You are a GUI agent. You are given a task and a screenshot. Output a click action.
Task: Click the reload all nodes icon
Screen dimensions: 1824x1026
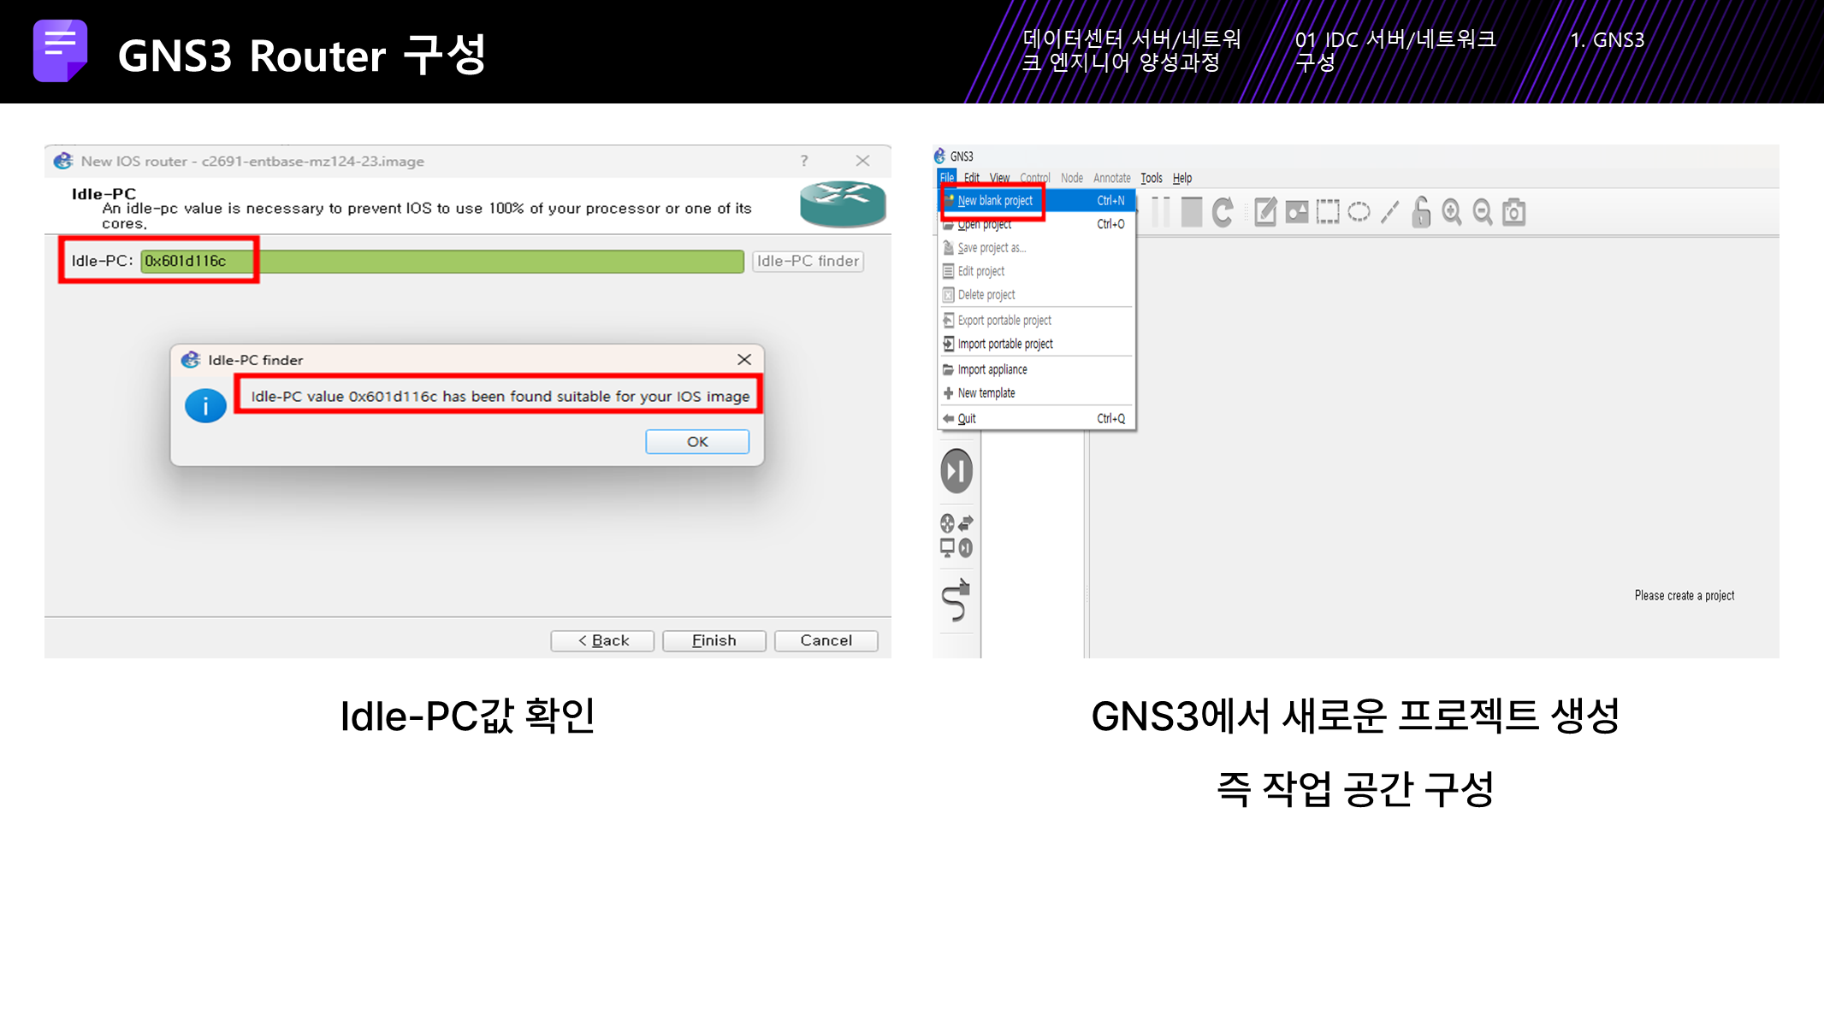[1223, 212]
